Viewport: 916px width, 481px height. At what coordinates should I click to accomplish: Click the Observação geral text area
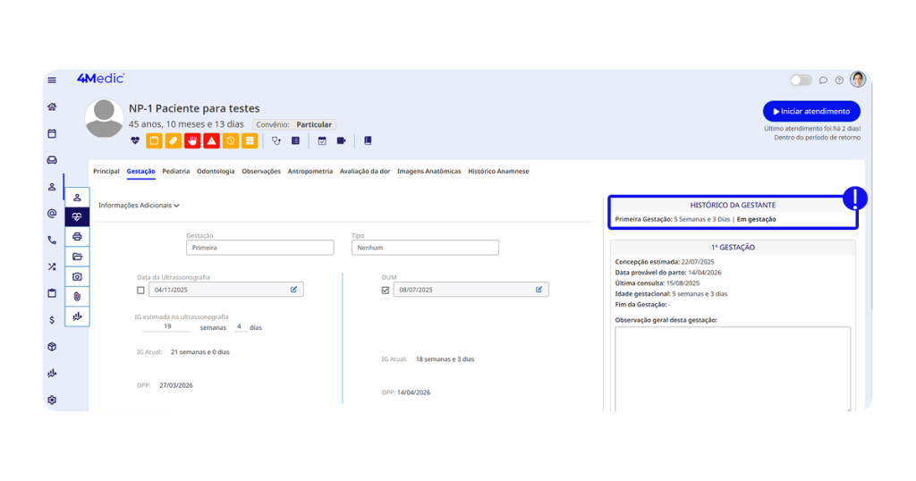coord(732,367)
